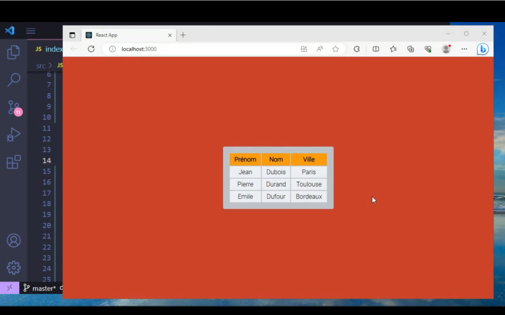Open the Accounts icon in VS Code

tap(14, 240)
